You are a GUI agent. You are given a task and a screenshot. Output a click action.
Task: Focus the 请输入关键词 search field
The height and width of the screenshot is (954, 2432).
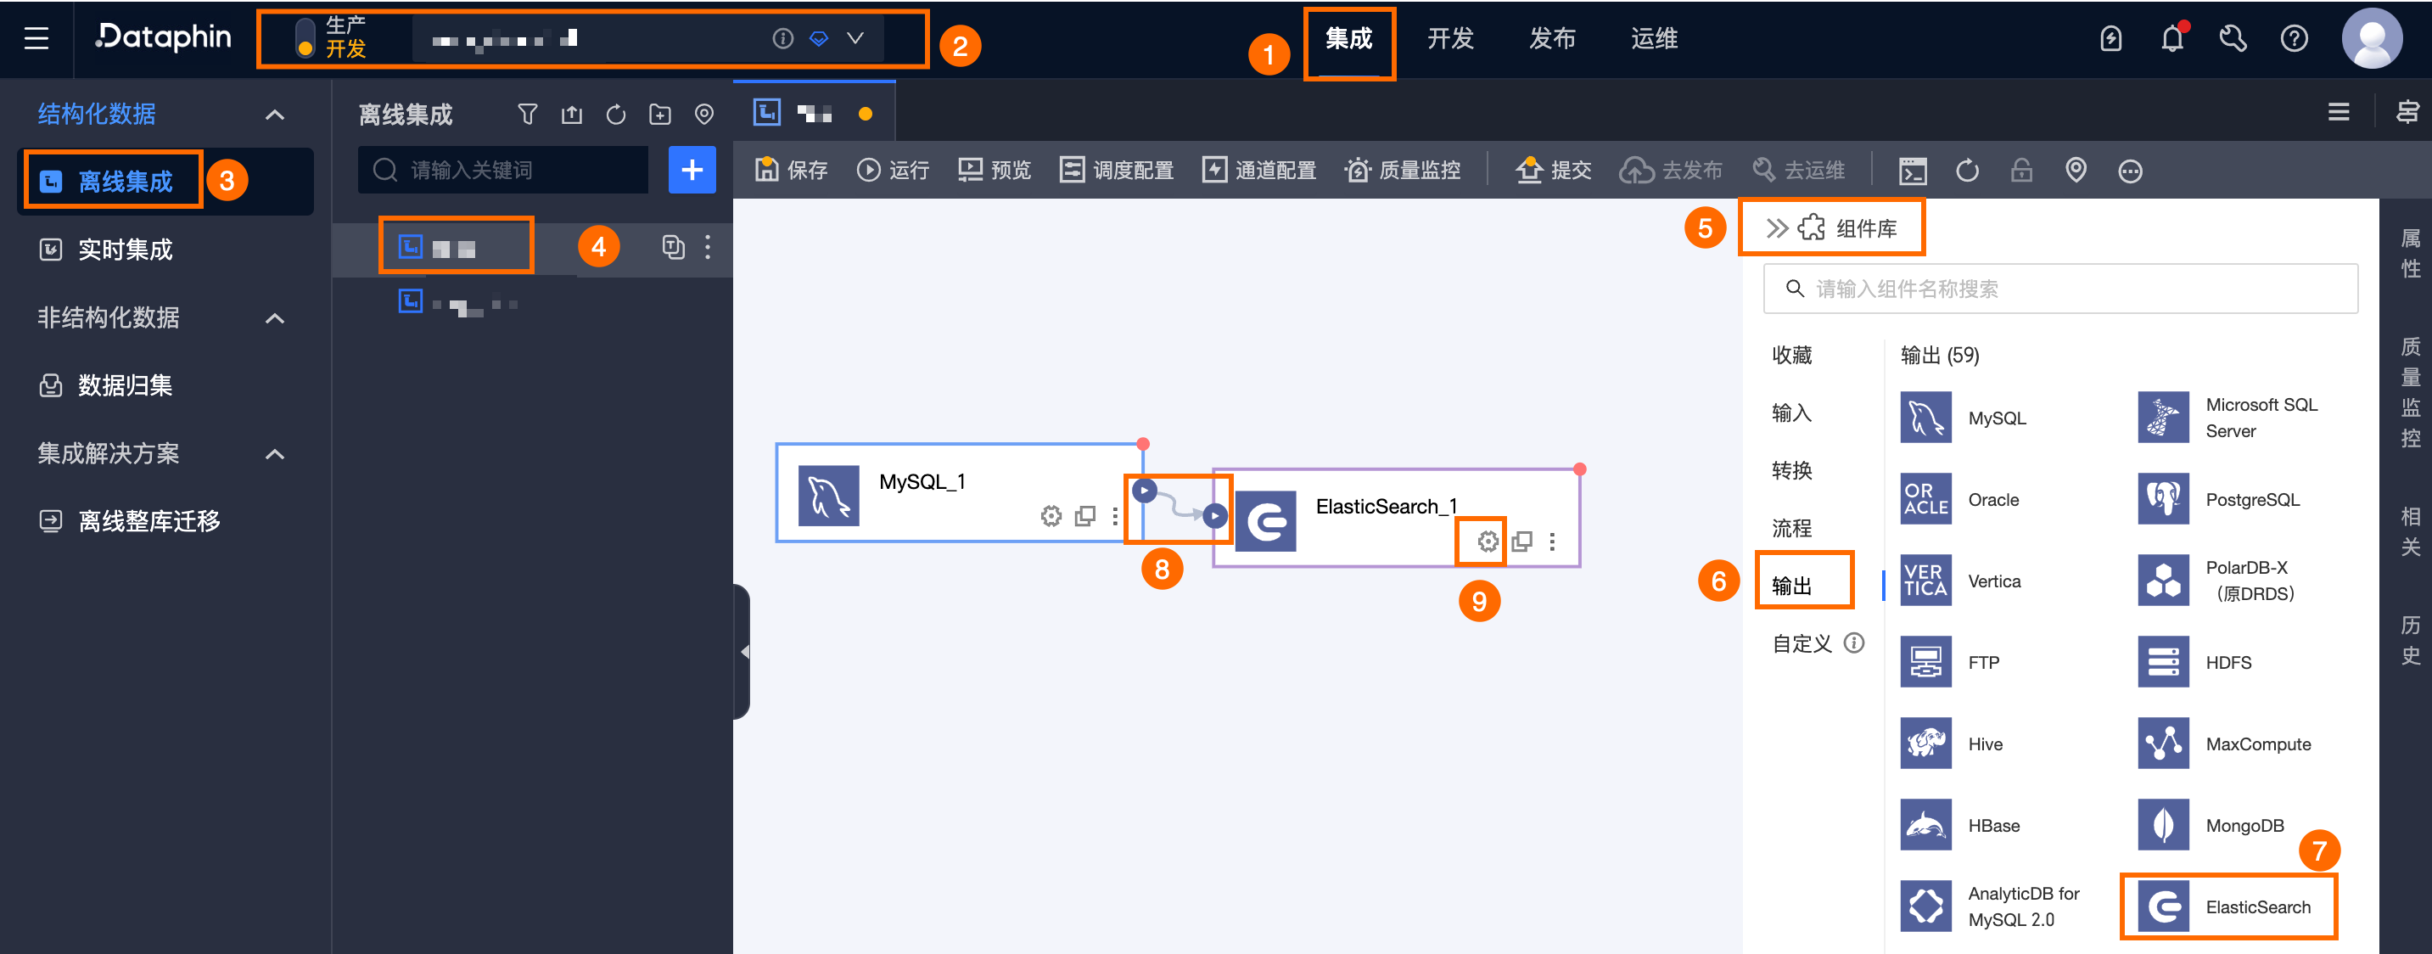(x=503, y=170)
